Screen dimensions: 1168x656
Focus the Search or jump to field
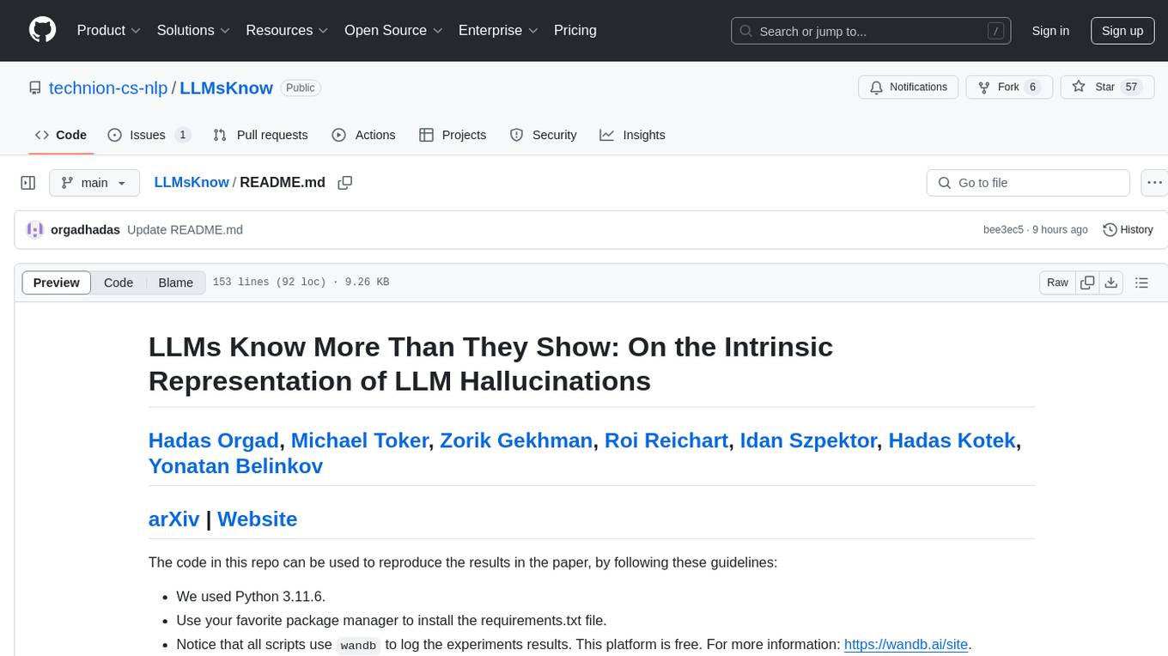click(x=871, y=31)
